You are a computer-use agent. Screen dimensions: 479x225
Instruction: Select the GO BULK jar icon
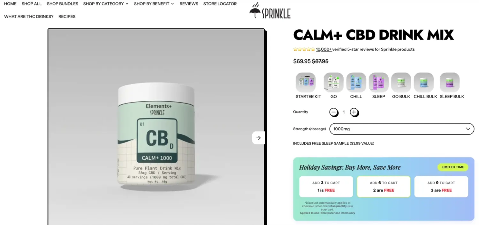pyautogui.click(x=401, y=82)
